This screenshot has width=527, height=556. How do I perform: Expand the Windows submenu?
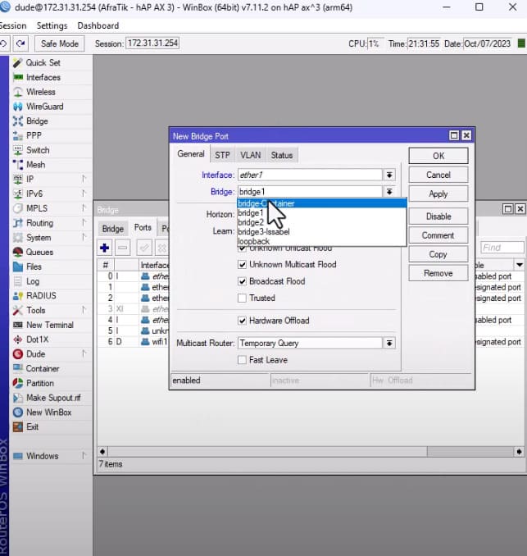point(84,456)
